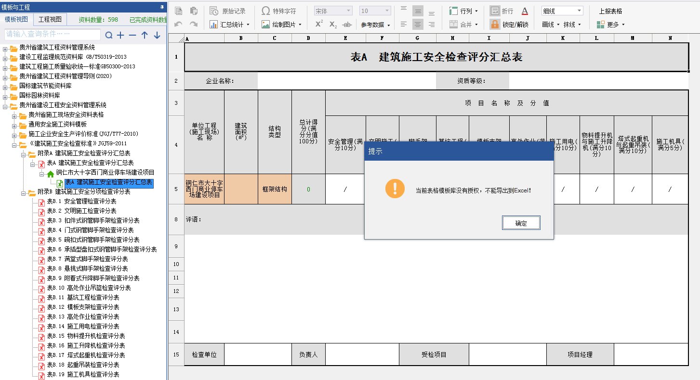The height and width of the screenshot is (380, 700).
Task: Select column header D
Action: 308,38
